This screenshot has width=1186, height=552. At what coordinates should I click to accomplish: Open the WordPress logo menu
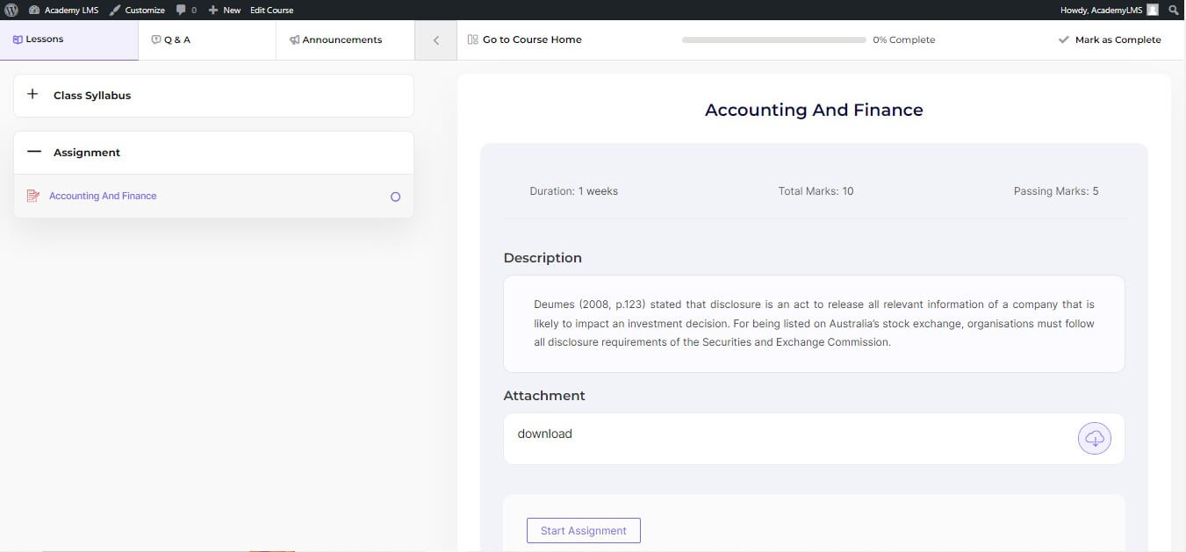pyautogui.click(x=10, y=10)
